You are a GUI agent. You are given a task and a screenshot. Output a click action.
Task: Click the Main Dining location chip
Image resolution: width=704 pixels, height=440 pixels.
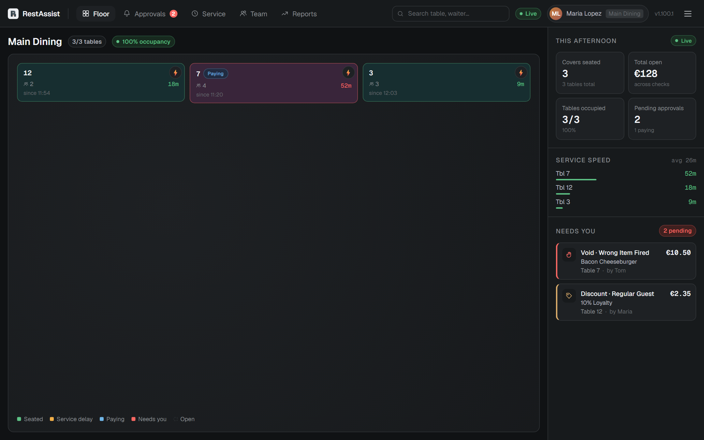coord(624,14)
